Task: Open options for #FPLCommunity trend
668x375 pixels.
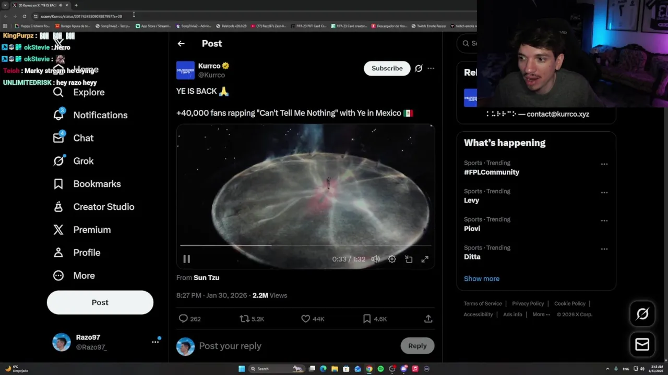Action: pyautogui.click(x=604, y=164)
